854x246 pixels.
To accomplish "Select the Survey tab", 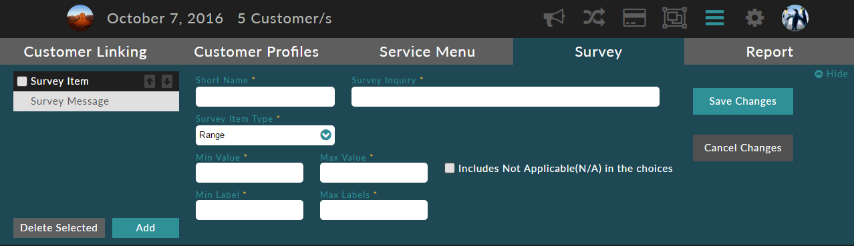I will point(599,52).
